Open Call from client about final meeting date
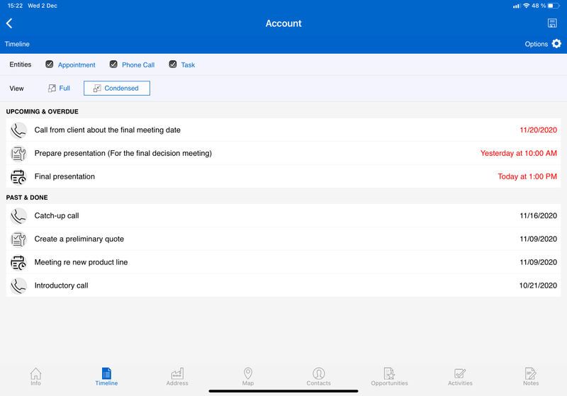The height and width of the screenshot is (396, 567). click(x=107, y=130)
